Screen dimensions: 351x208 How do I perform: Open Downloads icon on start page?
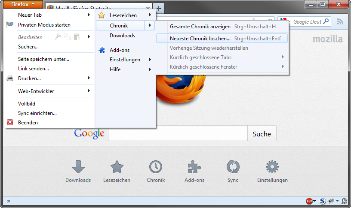78,167
